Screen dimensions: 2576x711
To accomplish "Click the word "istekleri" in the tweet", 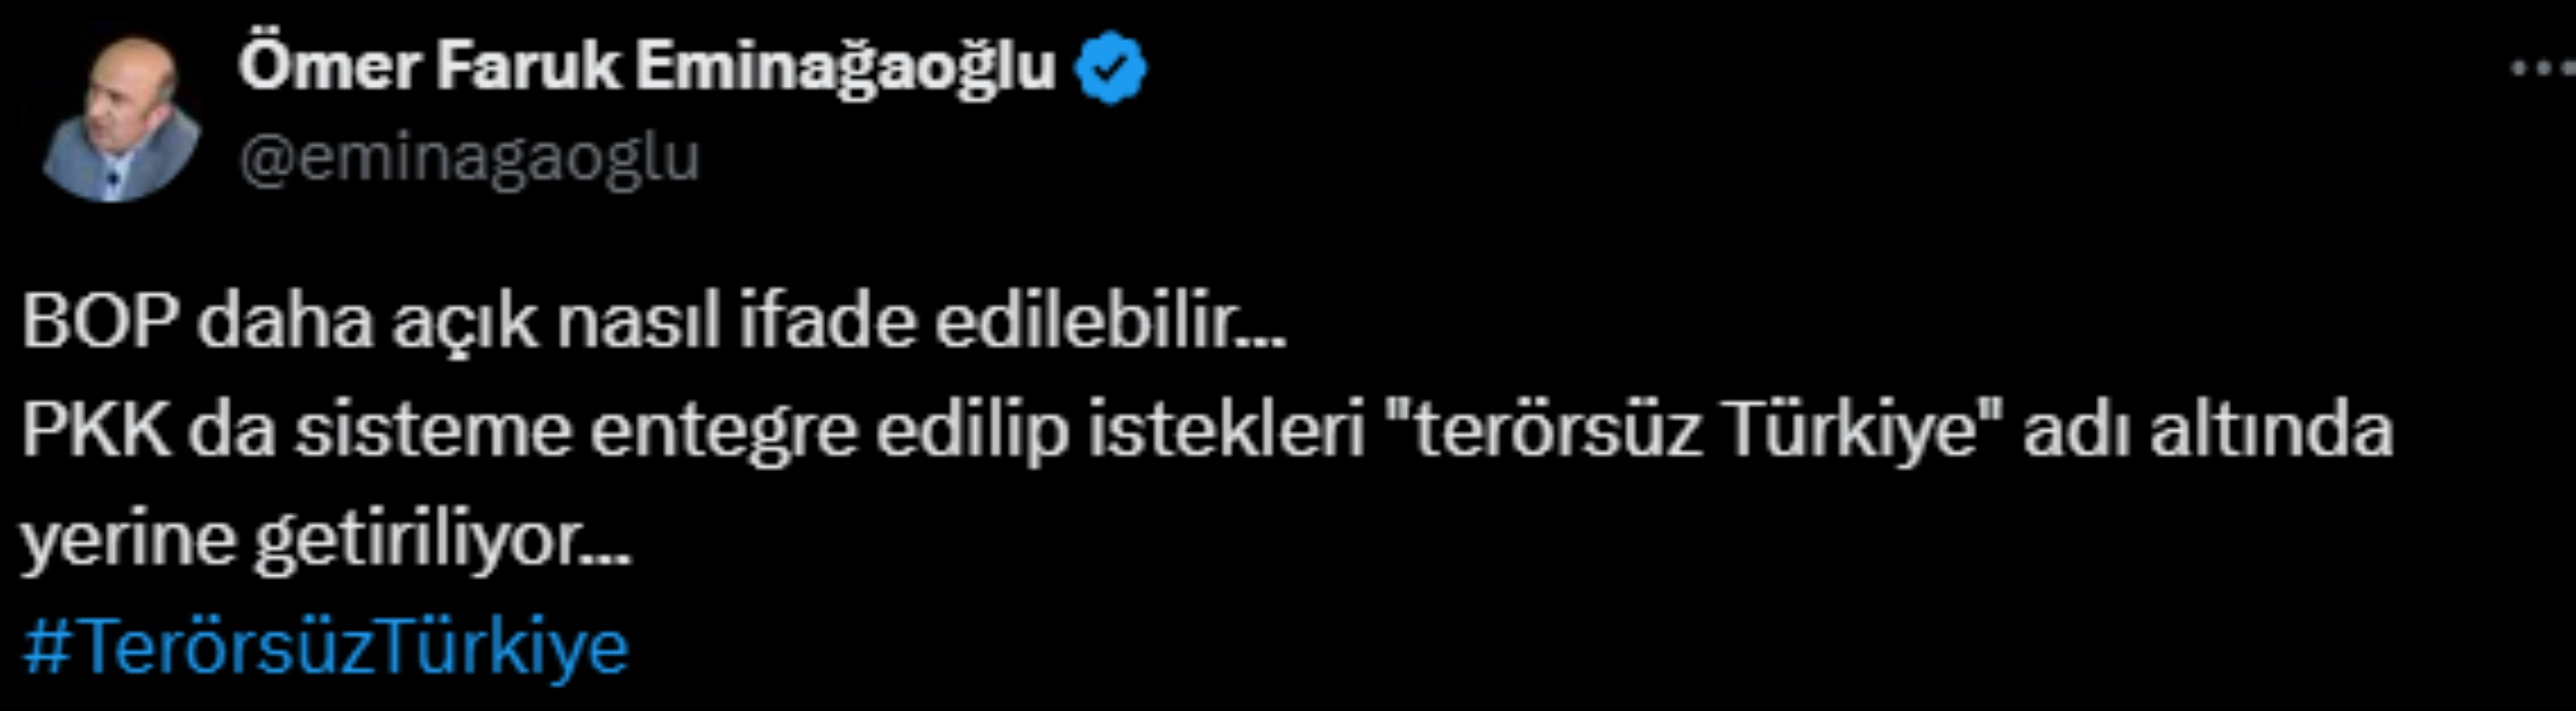I will click(1226, 429).
